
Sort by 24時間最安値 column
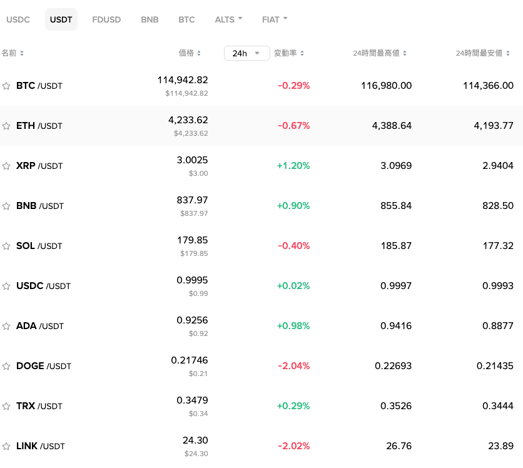[x=480, y=53]
